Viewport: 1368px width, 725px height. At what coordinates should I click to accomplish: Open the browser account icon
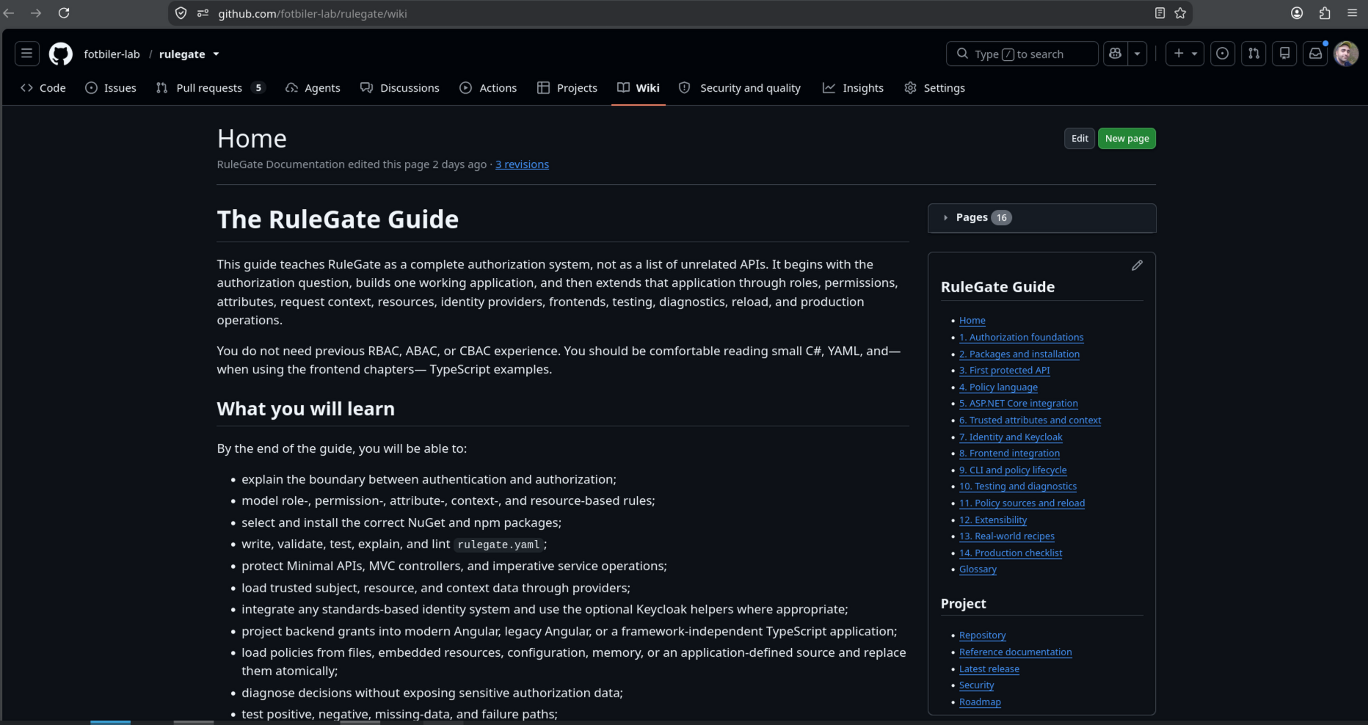pyautogui.click(x=1297, y=13)
